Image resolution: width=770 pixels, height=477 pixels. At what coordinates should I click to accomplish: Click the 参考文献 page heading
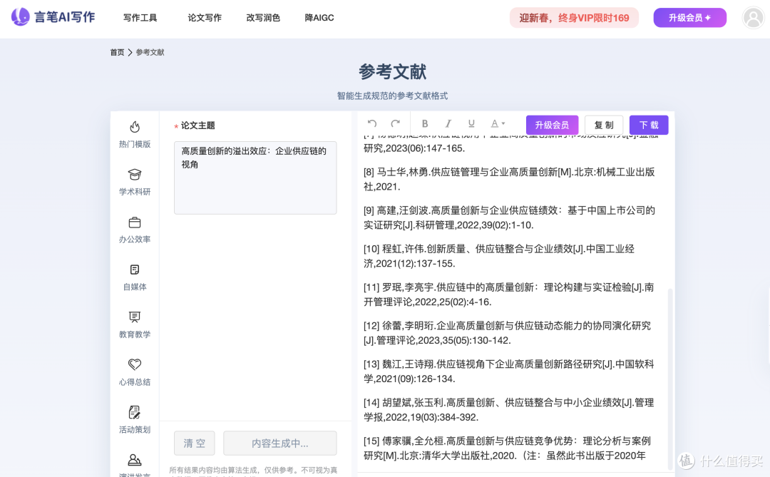tap(392, 72)
